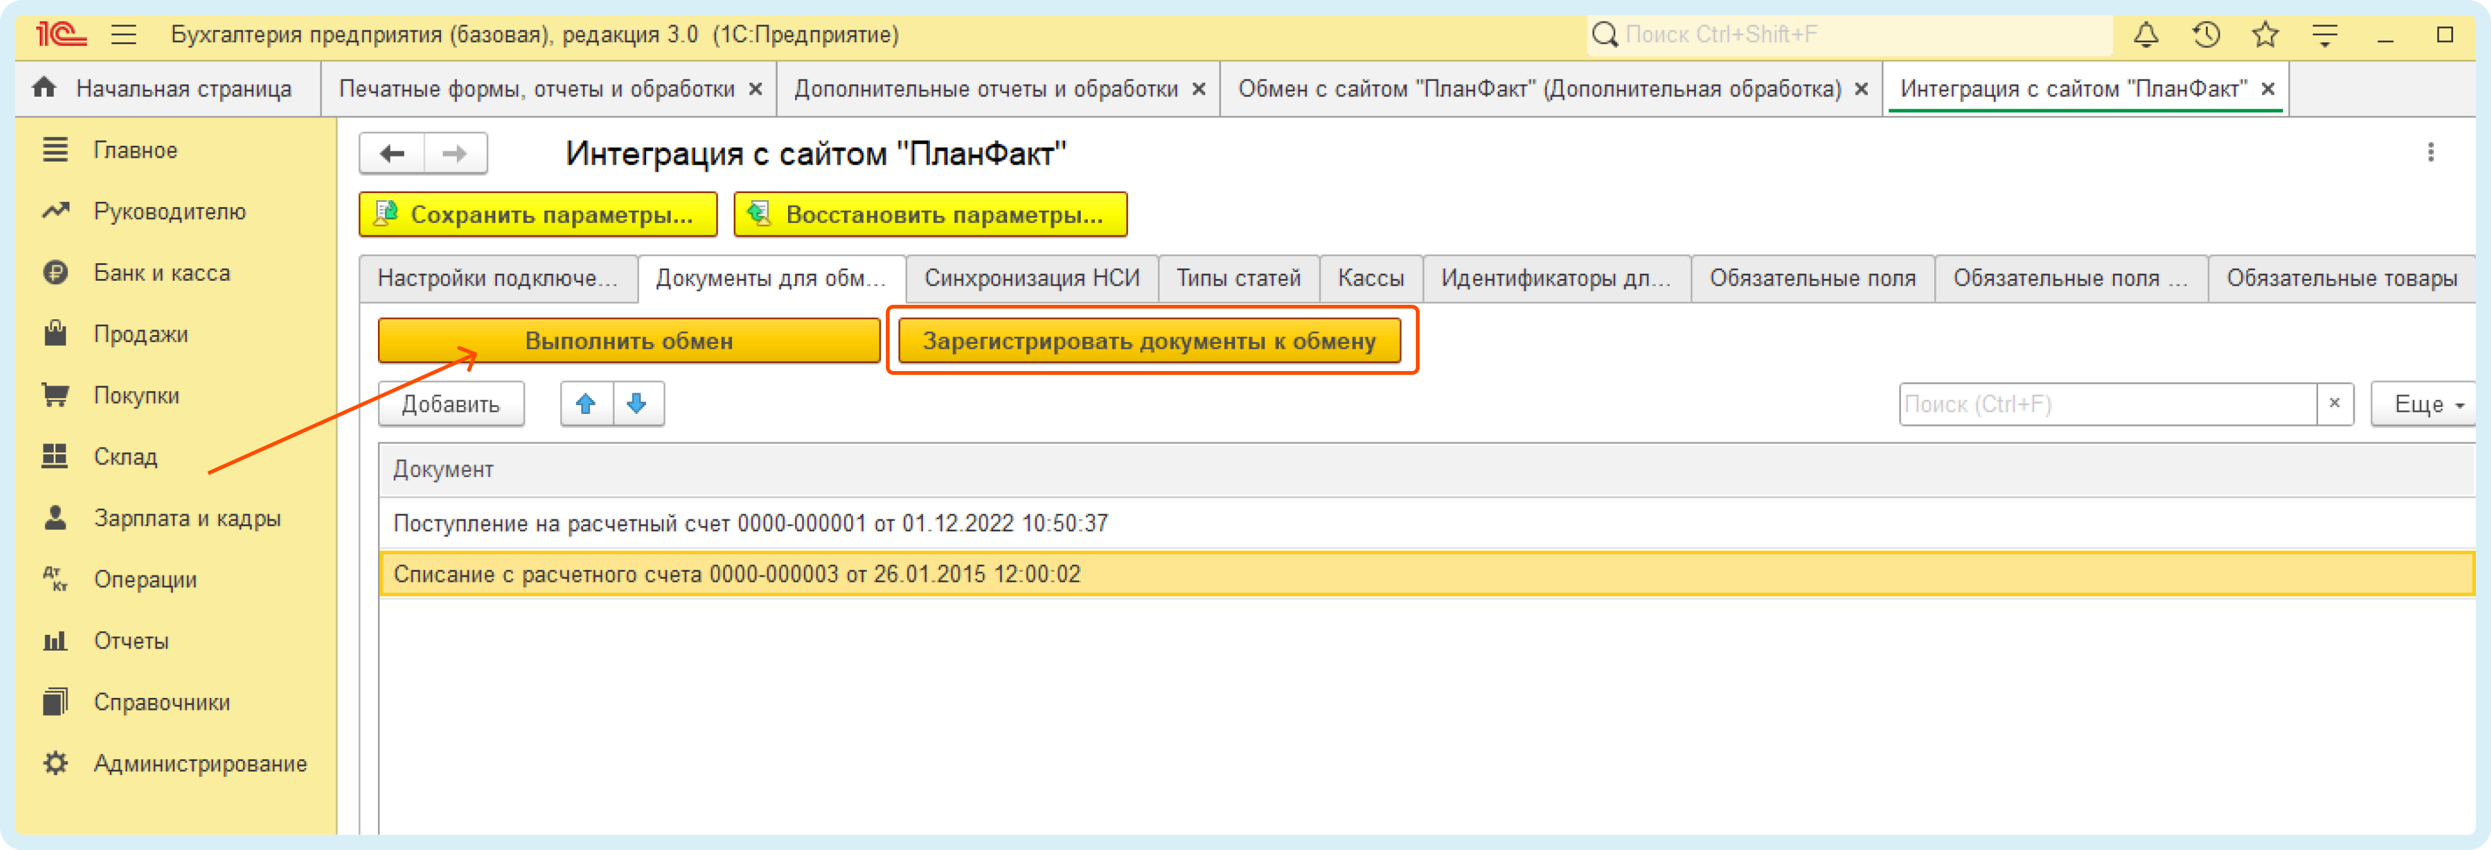Screen dimensions: 2491x850
Task: Open Обязательные товары tab
Action: click(x=2341, y=278)
